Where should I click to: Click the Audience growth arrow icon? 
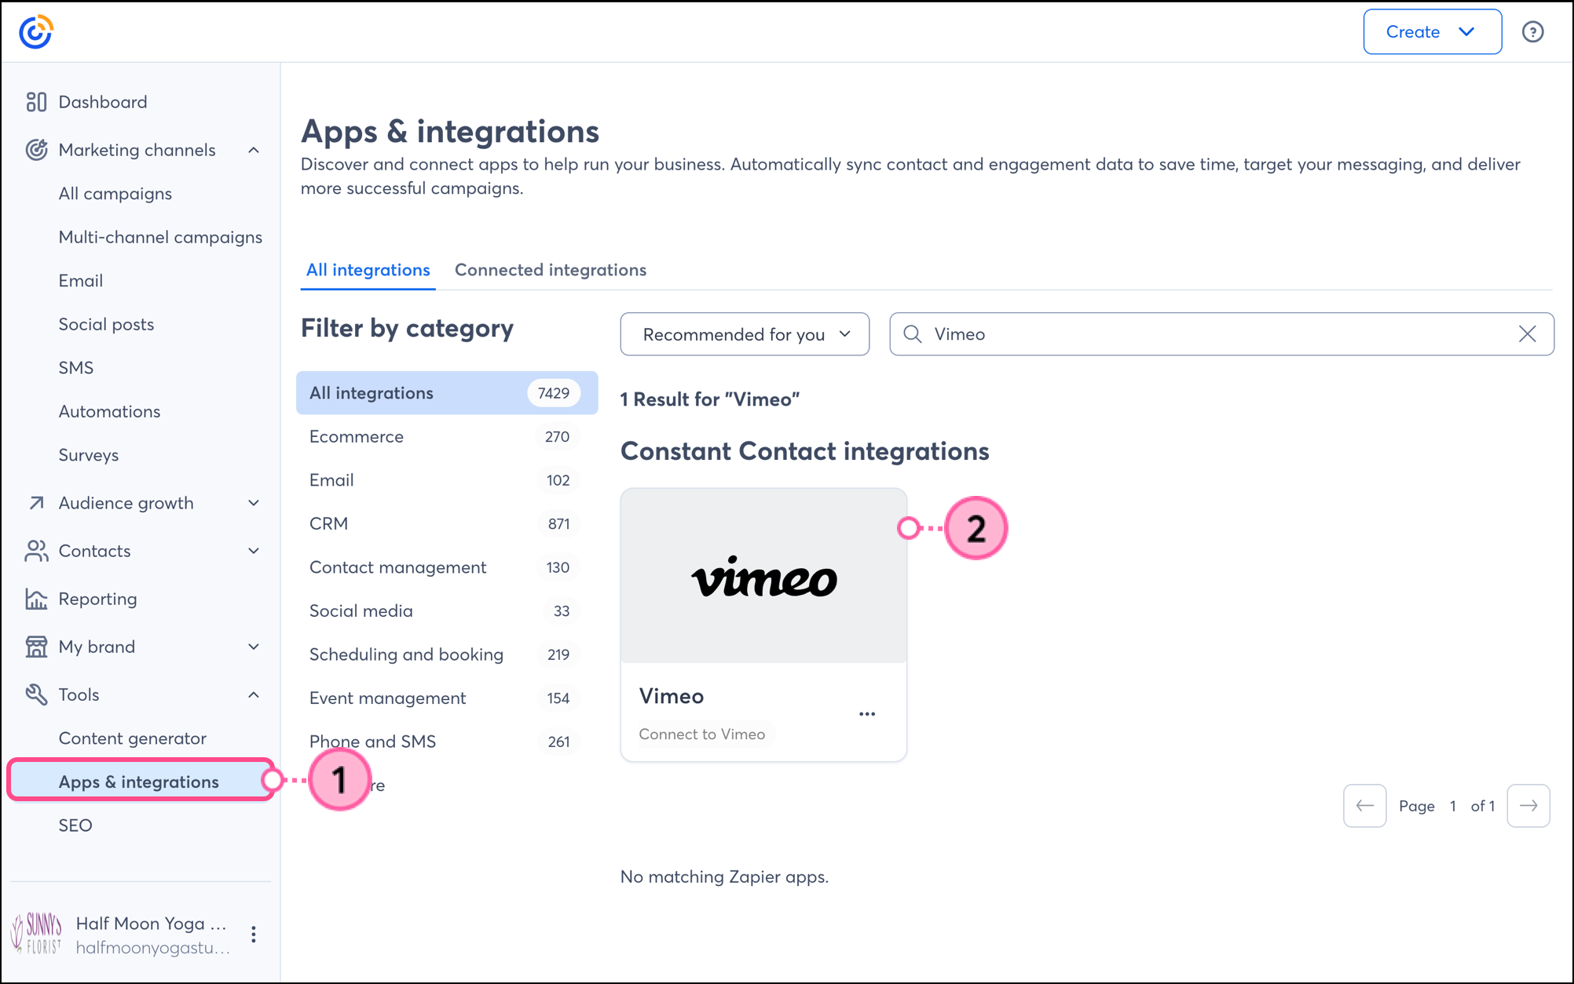[x=36, y=503]
